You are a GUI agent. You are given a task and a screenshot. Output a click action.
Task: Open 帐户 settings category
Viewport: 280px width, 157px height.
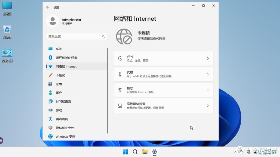(76, 93)
